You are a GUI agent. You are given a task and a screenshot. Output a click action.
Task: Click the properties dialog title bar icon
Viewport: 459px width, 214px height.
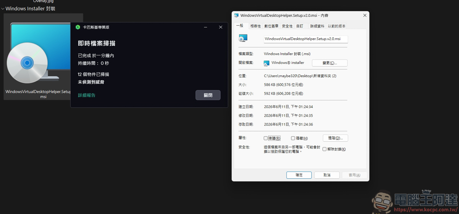coord(236,15)
